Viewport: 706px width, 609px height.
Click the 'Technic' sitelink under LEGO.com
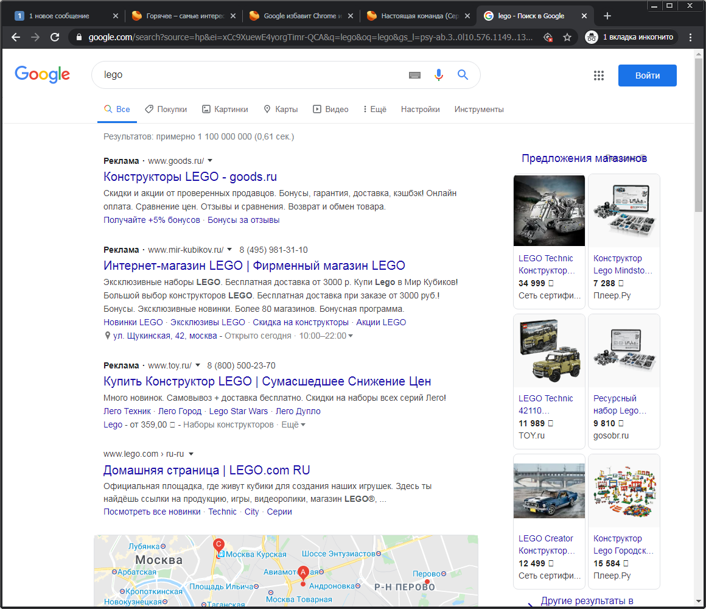(222, 512)
